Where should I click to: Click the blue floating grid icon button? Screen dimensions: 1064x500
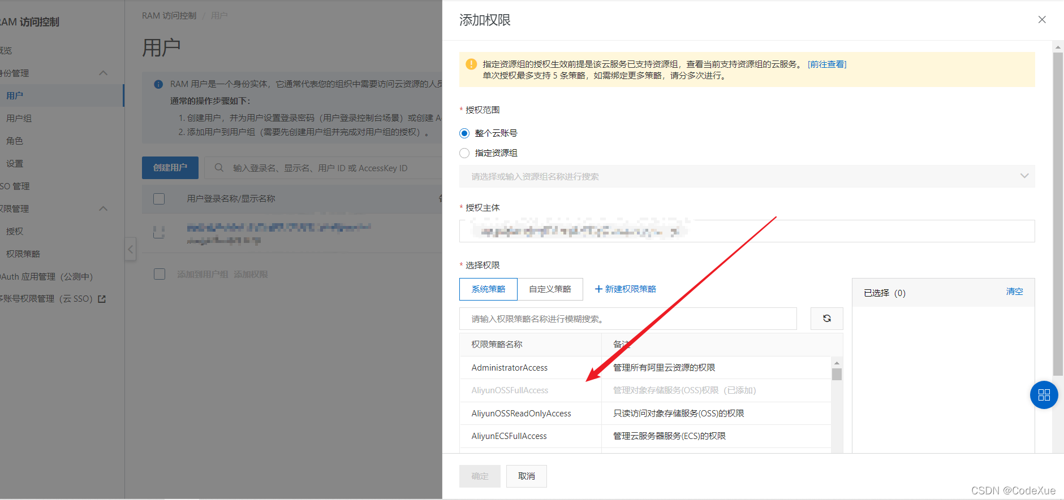coord(1044,395)
